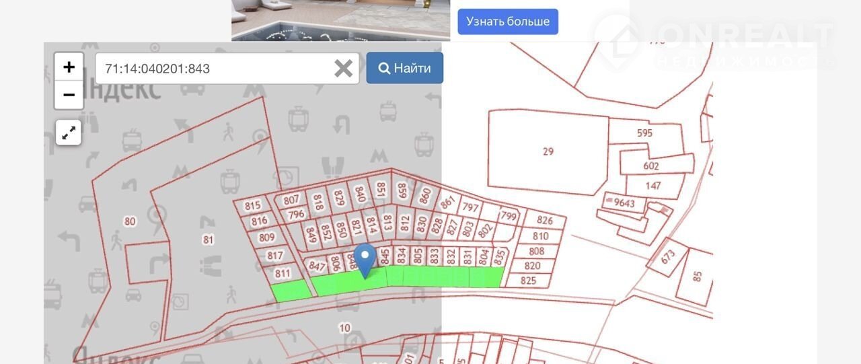Viewport: 861px width, 364px height.
Task: Click parcel numbered 673
Action: pos(667,256)
